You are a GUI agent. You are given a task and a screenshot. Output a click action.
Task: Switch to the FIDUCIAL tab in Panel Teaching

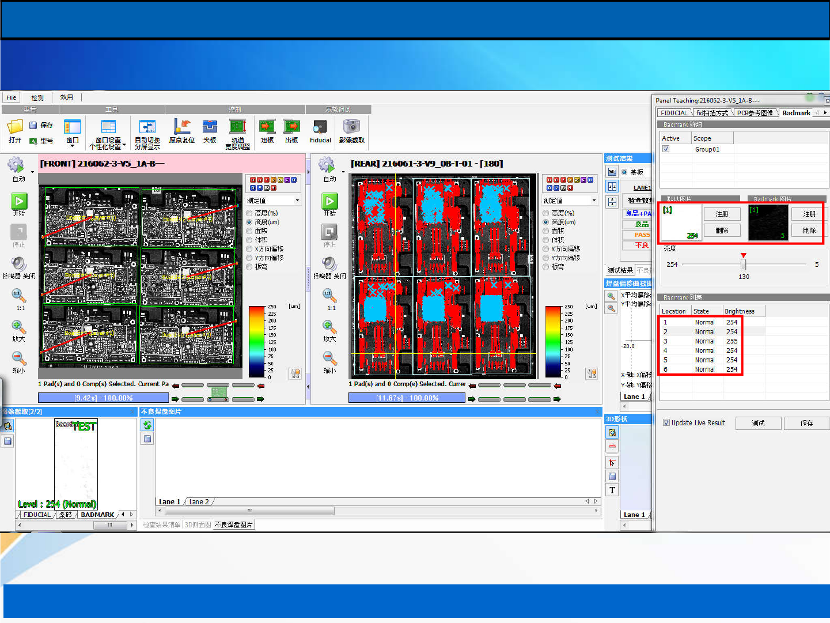point(674,113)
